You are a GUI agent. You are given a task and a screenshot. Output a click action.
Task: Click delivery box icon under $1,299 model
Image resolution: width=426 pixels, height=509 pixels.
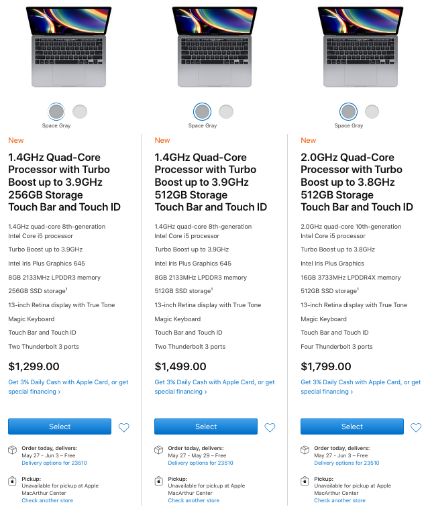pos(13,449)
